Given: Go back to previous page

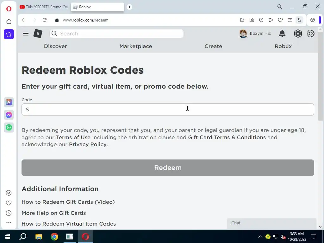Looking at the screenshot, I should (23, 20).
